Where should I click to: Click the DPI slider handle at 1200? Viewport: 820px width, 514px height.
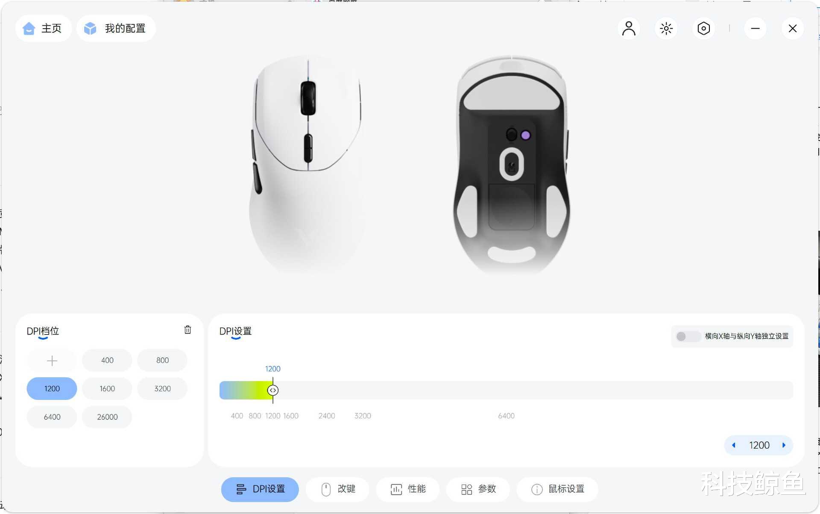click(x=273, y=390)
